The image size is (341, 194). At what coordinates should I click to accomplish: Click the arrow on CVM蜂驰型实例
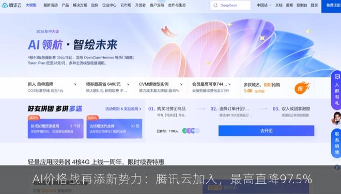click(181, 84)
